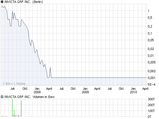Click the 'Jan. 2009' x-axis label
The height and width of the screenshot is (119, 159).
click(85, 90)
